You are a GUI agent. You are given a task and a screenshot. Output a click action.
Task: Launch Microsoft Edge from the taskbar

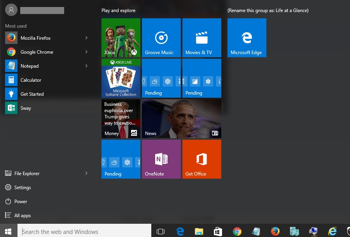coord(180,232)
